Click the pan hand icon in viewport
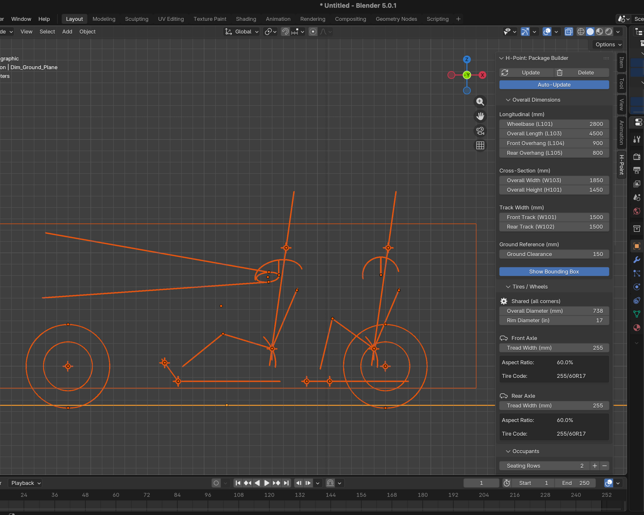Viewport: 644px width, 515px height. coord(480,116)
